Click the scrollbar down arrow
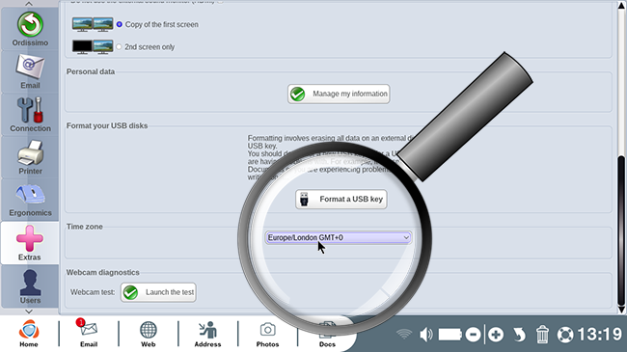The image size is (627, 352). 621,310
